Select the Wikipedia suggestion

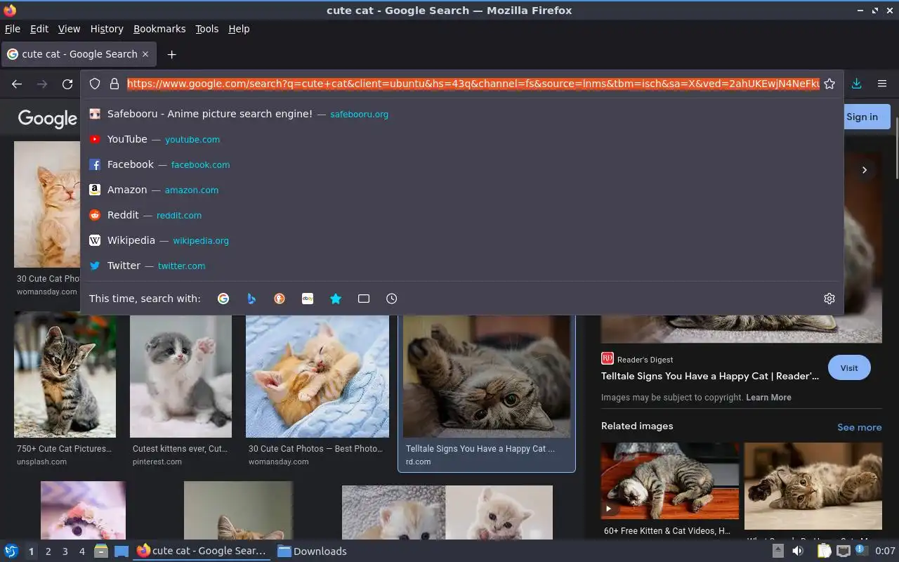pyautogui.click(x=461, y=240)
